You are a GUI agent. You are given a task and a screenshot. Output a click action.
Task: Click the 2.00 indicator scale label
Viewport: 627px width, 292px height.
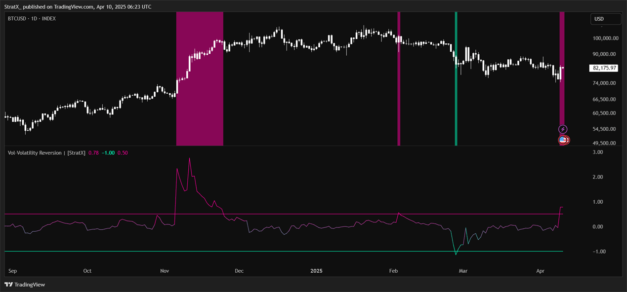[597, 177]
